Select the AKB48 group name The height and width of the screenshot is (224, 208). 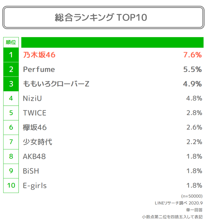click(x=34, y=157)
